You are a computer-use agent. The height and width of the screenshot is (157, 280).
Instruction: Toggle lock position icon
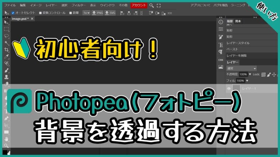(x=274, y=75)
